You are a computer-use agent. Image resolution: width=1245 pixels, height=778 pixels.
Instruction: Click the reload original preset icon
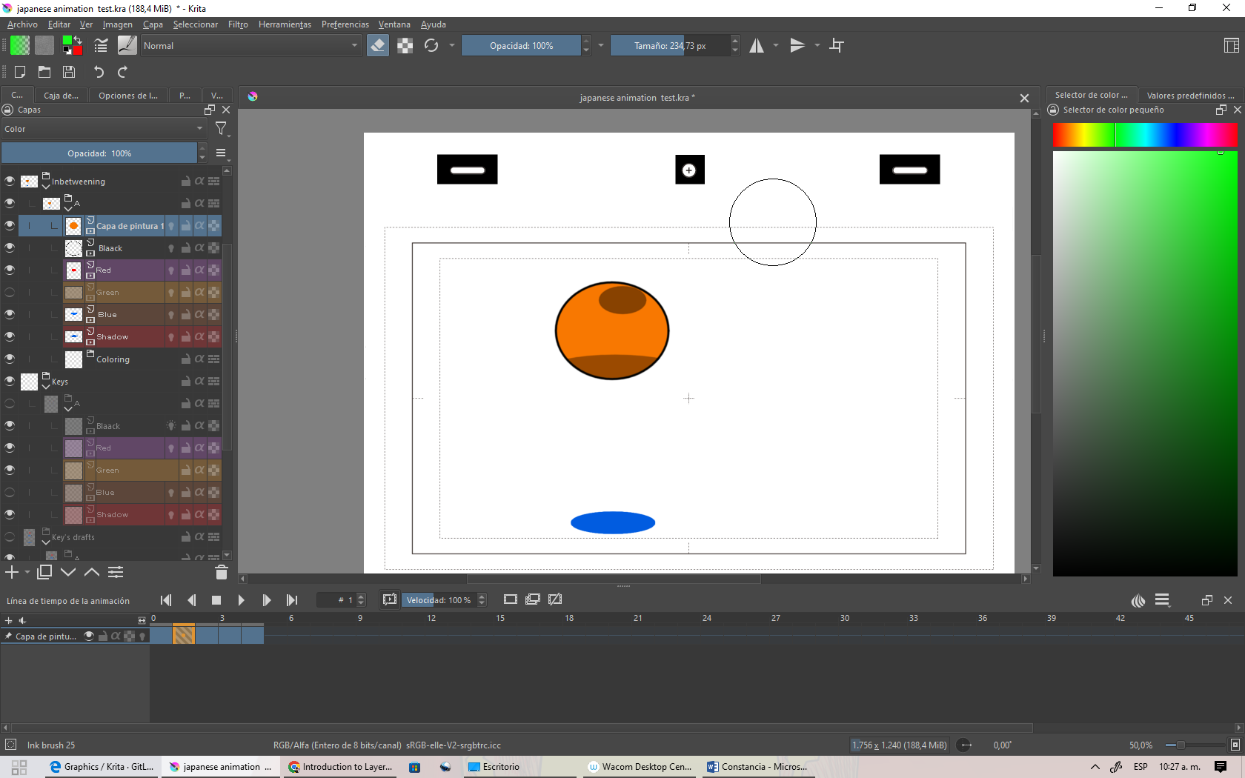point(431,46)
